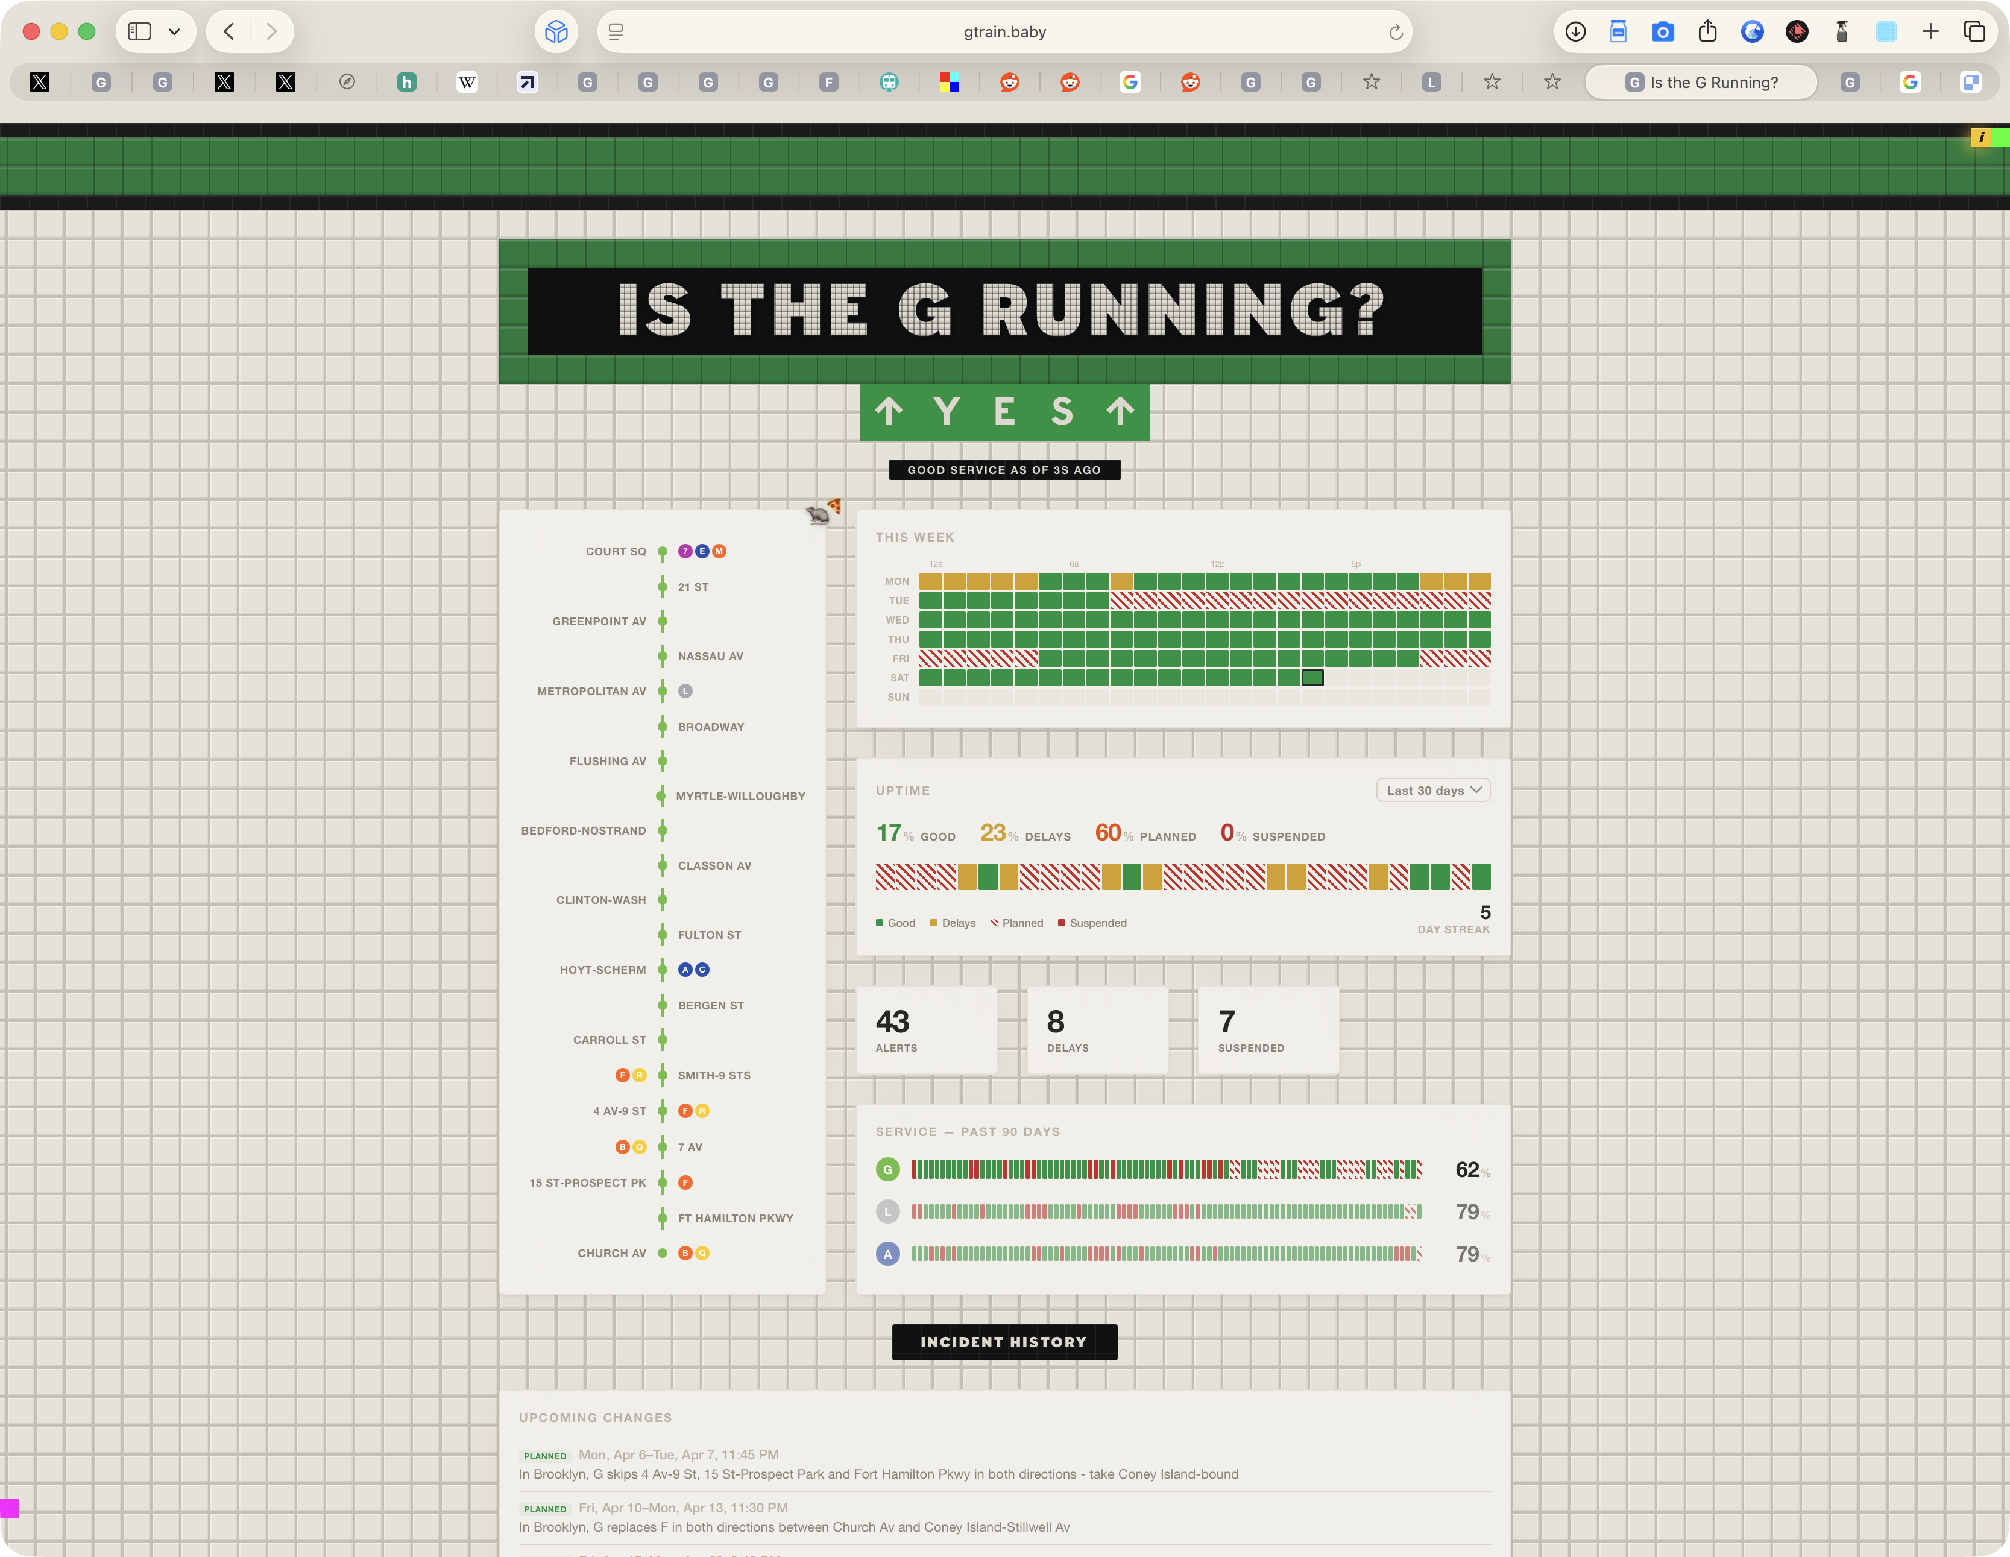
Task: Click the Good service as of status pill
Action: (1004, 470)
